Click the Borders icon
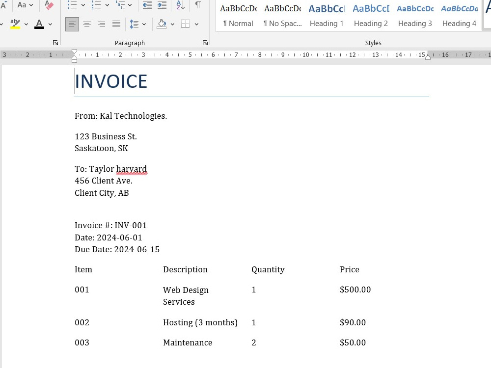The image size is (491, 368). coord(186,24)
